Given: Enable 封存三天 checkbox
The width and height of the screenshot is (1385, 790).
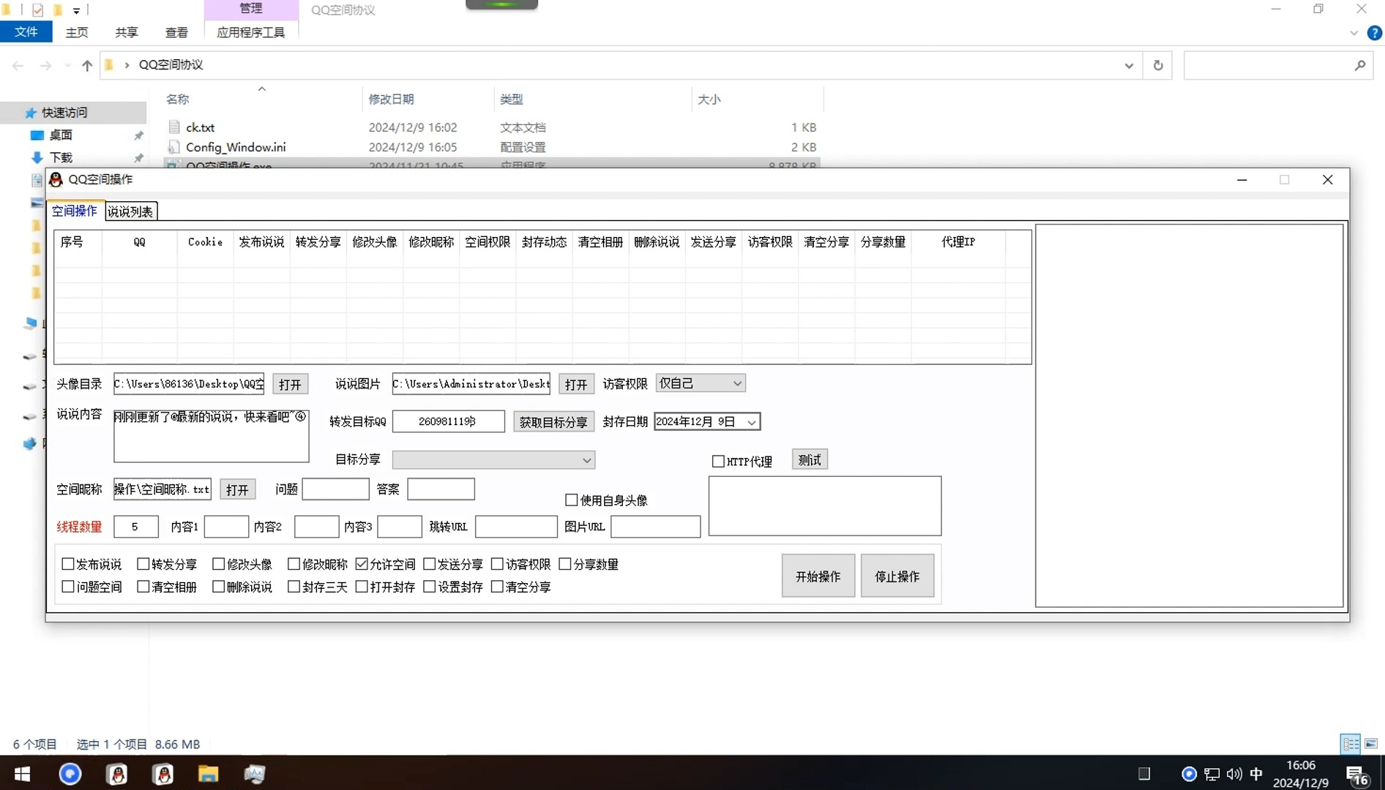Looking at the screenshot, I should 294,587.
